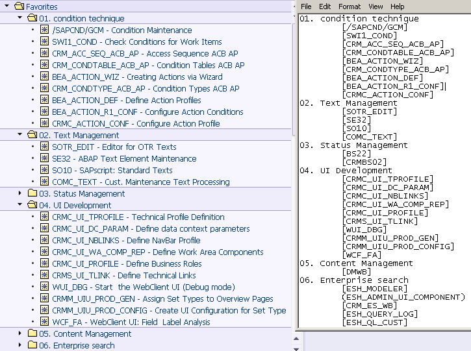471x351 pixels.
Task: Open the Format menu in Notepad
Action: (x=350, y=6)
